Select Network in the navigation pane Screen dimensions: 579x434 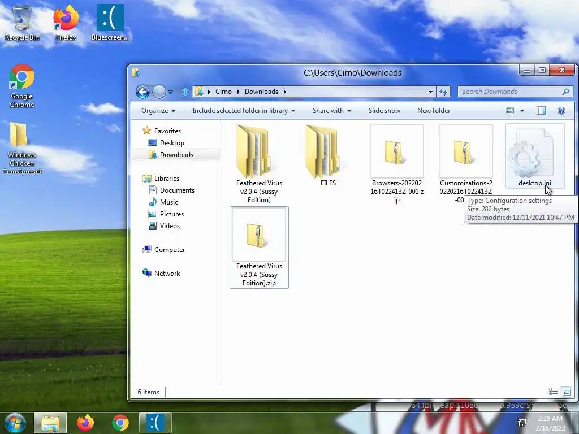[x=161, y=273]
